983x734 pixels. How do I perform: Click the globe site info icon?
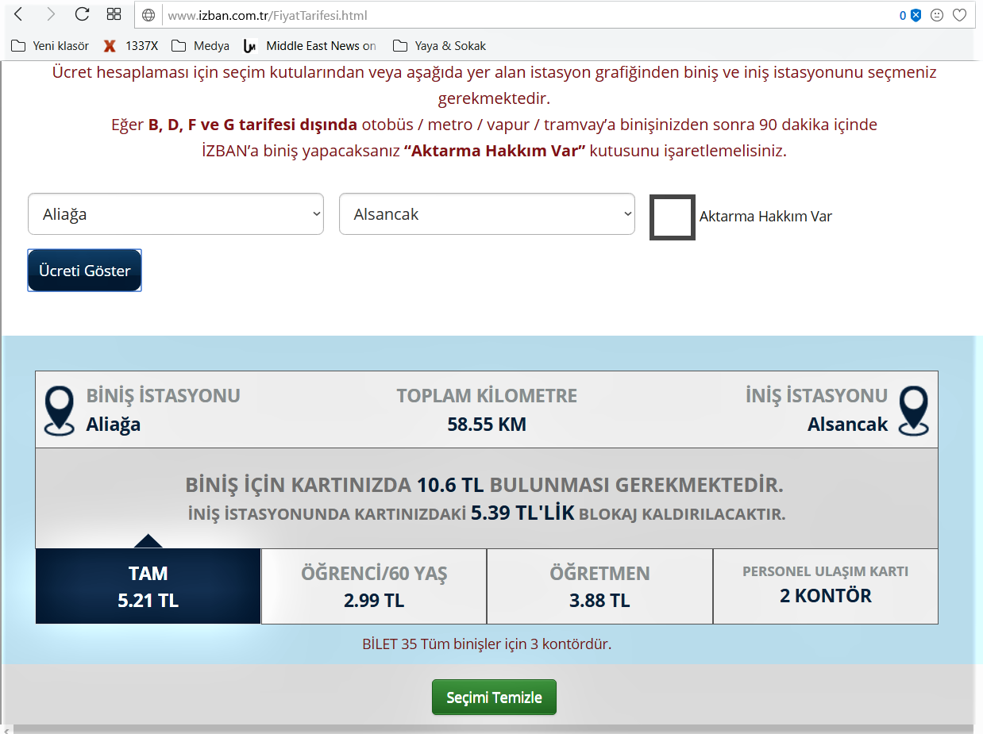pos(148,15)
